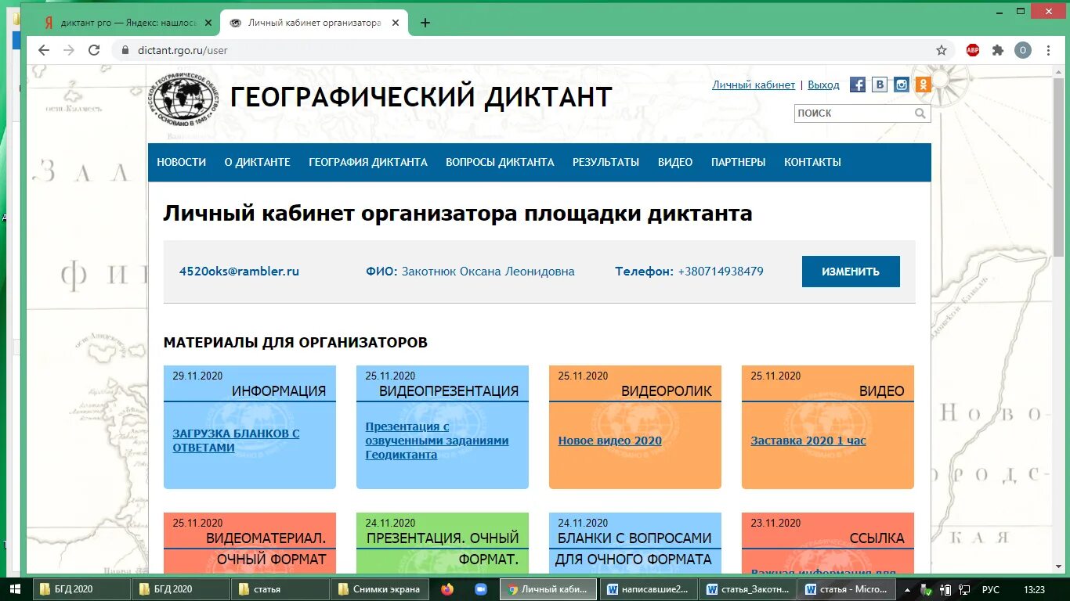Click the Russian Geographical Society logo
Screen dimensions: 1070x601
click(x=184, y=99)
